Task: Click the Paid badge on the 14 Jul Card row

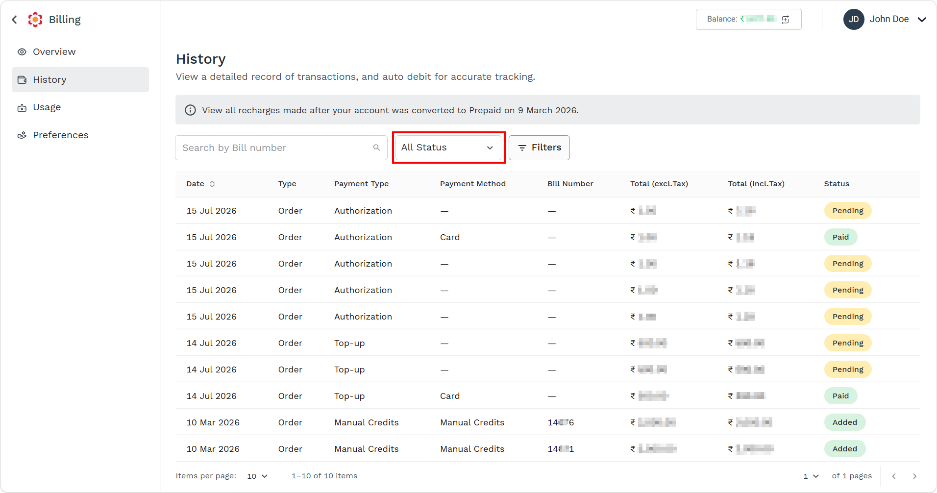Action: (840, 396)
